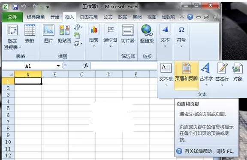
Task: Switch to 审阅 (Review) tab
Action: pyautogui.click(x=137, y=17)
